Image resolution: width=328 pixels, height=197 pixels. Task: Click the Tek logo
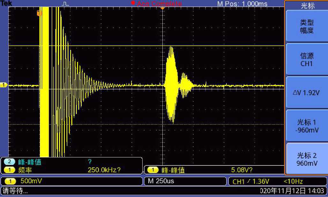click(6, 3)
